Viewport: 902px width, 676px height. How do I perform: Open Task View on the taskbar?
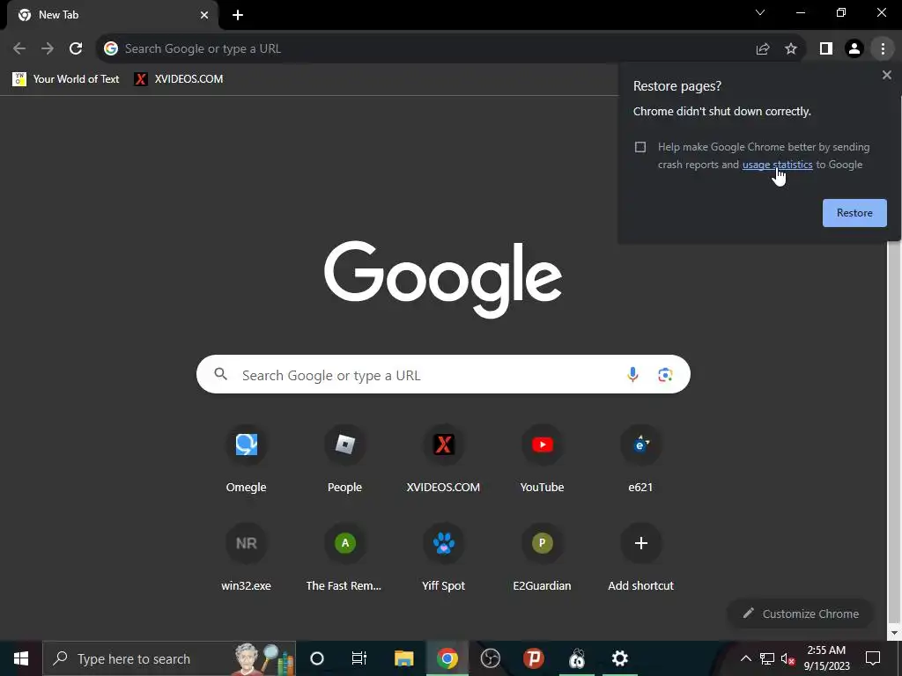click(359, 658)
